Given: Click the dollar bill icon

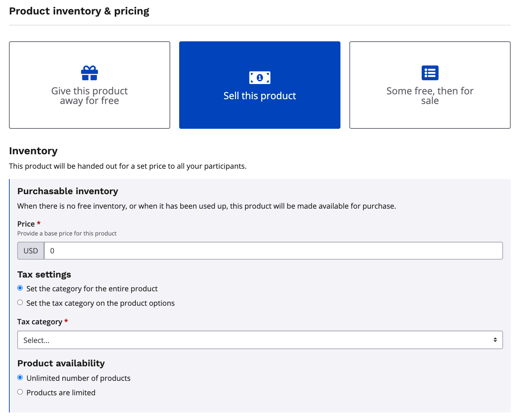Looking at the screenshot, I should [259, 77].
